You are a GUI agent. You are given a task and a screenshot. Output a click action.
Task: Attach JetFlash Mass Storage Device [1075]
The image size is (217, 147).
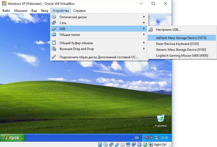pyautogui.click(x=182, y=38)
